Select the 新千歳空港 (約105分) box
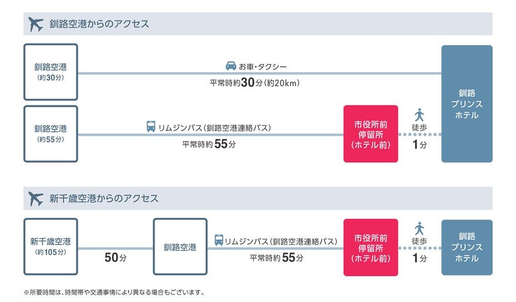Image resolution: width=516 pixels, height=302 pixels. tap(51, 246)
